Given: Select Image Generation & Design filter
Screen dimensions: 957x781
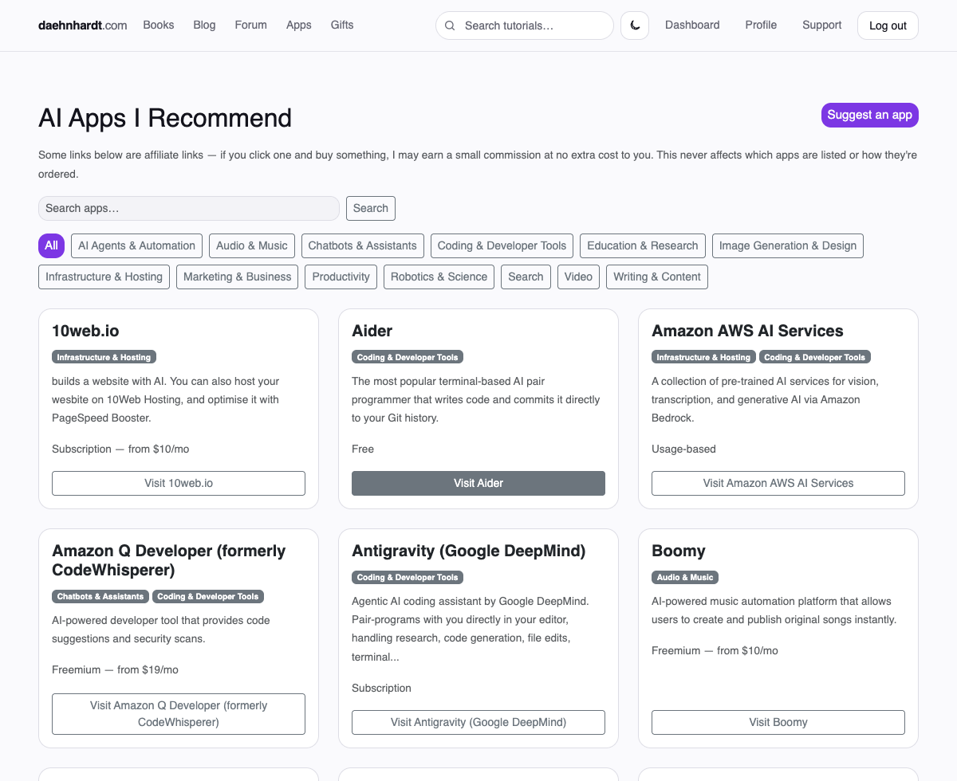Looking at the screenshot, I should pos(788,245).
